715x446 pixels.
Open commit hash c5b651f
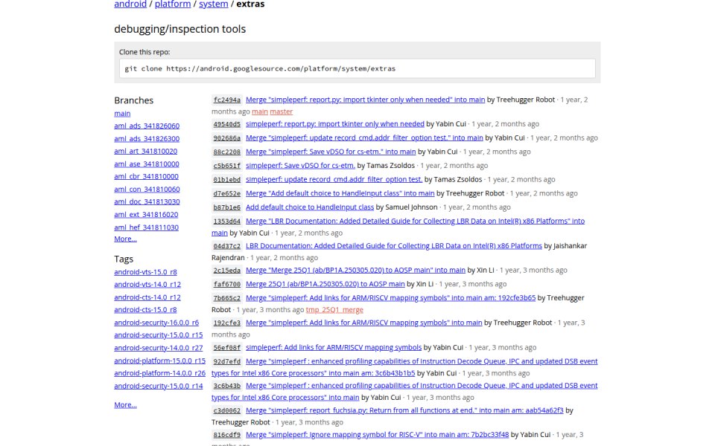226,166
